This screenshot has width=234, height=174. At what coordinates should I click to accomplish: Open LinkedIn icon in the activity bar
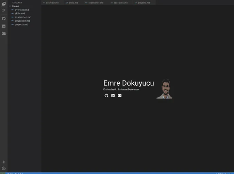pyautogui.click(x=4, y=26)
